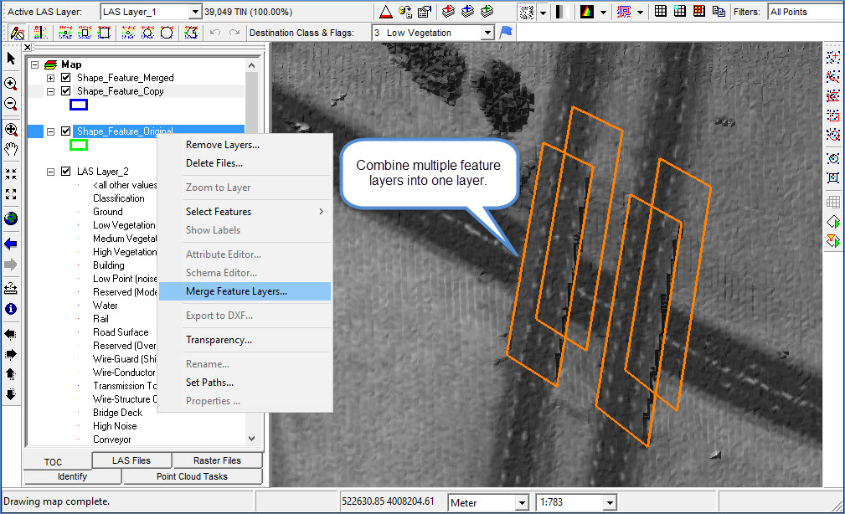
Task: Add layer with blue plus stack icon
Action: pyautogui.click(x=468, y=12)
